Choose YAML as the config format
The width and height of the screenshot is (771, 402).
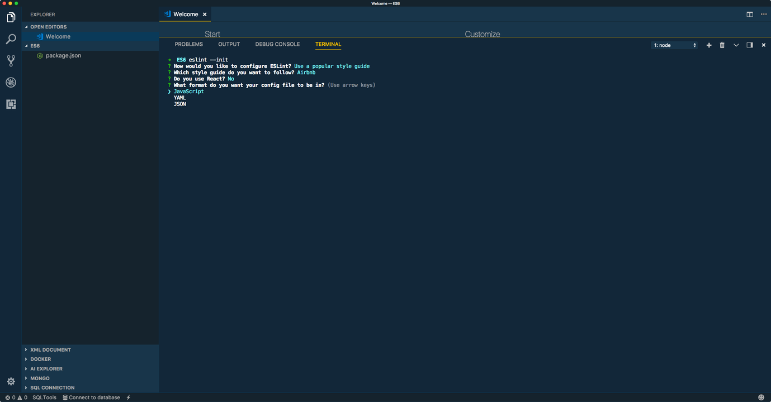point(179,97)
